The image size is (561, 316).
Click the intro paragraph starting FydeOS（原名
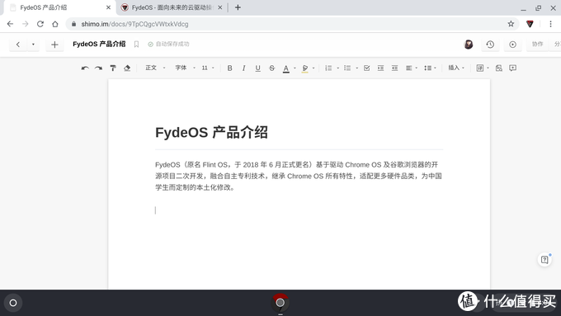coord(299,176)
